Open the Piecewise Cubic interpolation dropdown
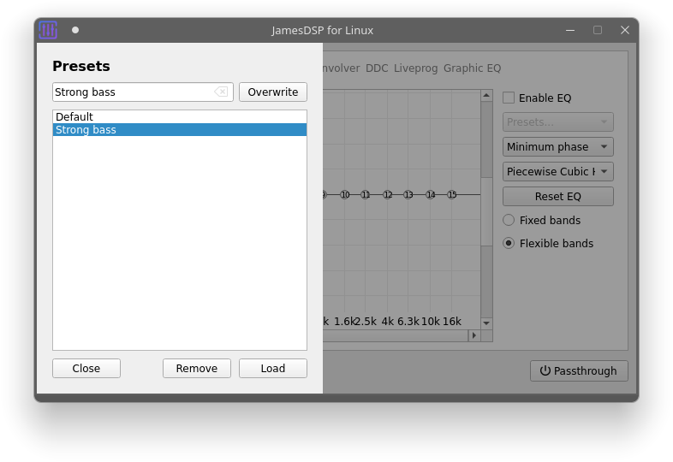 557,172
